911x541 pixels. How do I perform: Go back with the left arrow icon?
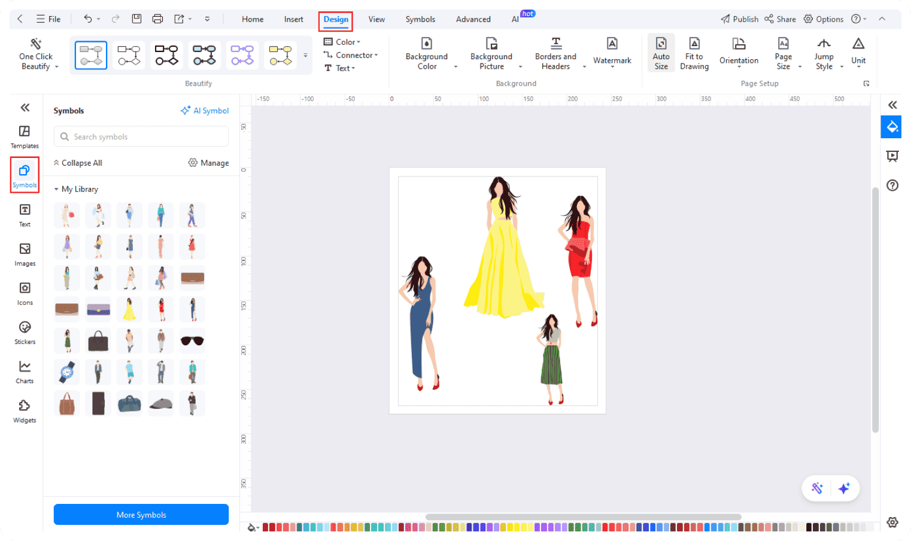click(x=20, y=19)
